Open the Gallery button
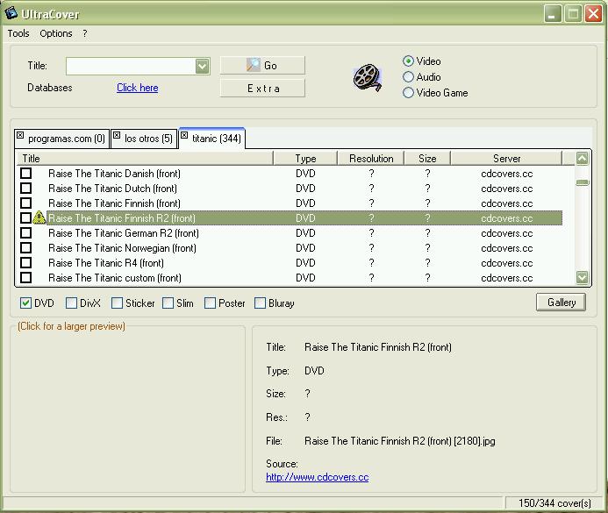This screenshot has height=513, width=608. coord(562,303)
